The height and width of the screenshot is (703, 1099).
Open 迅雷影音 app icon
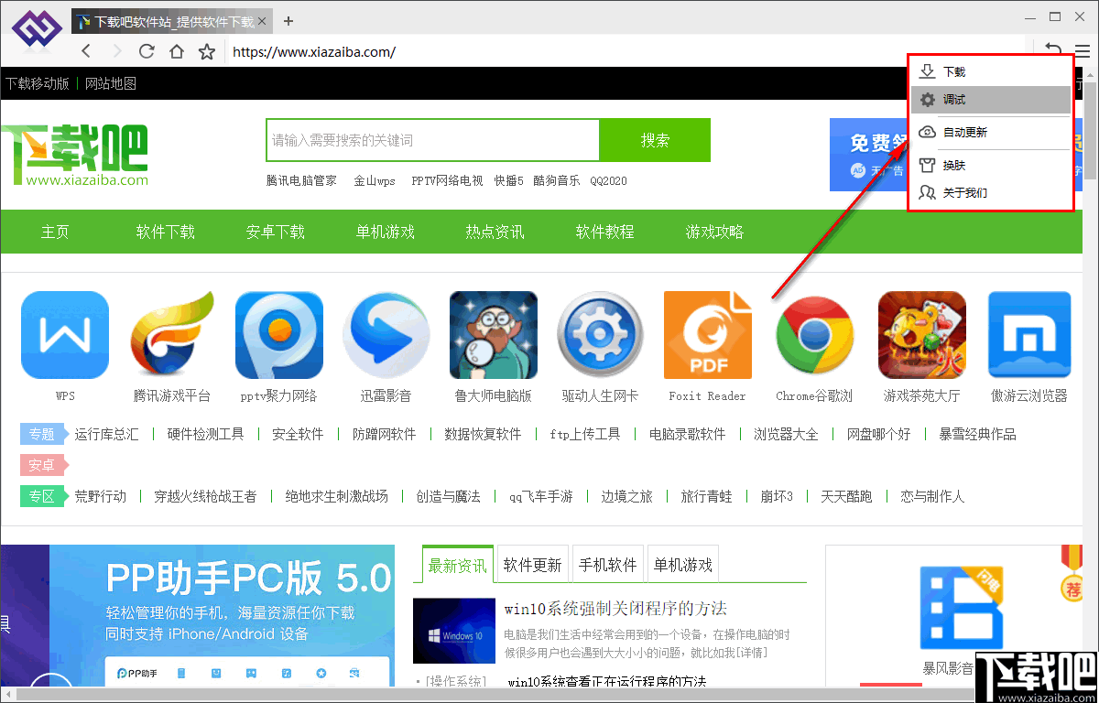click(386, 335)
